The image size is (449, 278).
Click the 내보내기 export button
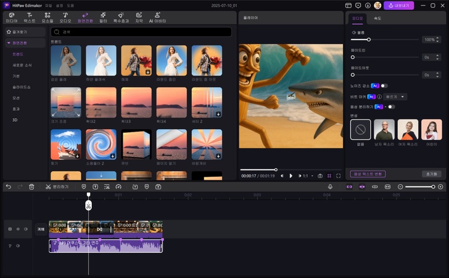(398, 6)
